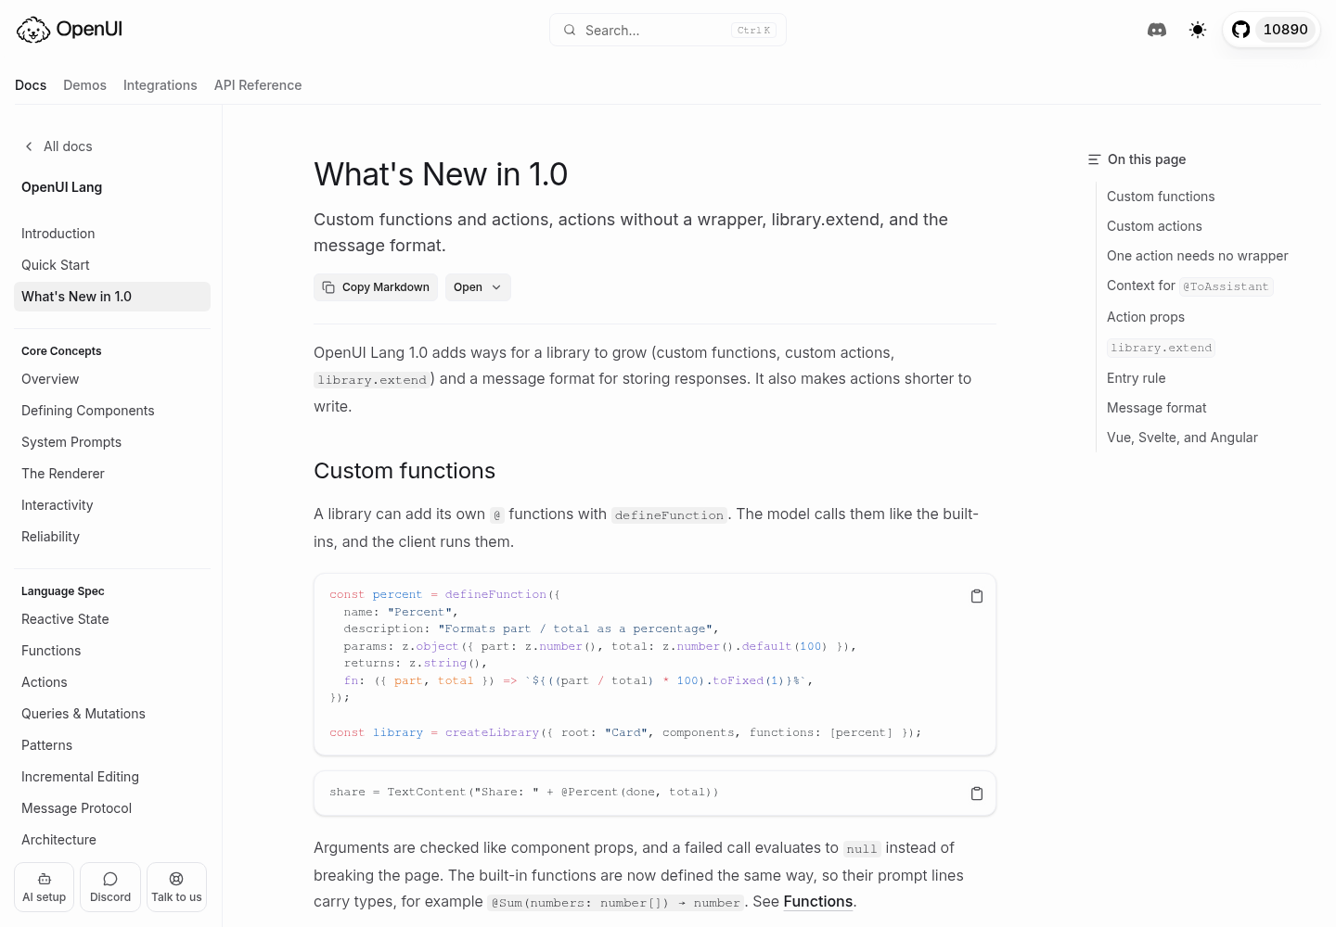
Task: Open AI setup at sidebar bottom
Action: point(45,887)
